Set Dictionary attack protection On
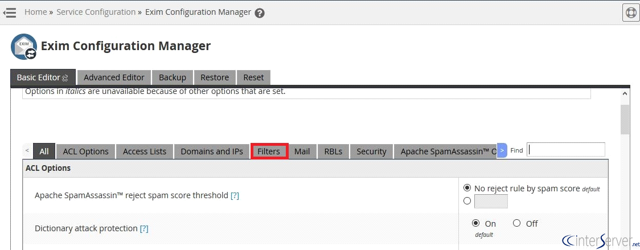This screenshot has width=640, height=250. (476, 223)
